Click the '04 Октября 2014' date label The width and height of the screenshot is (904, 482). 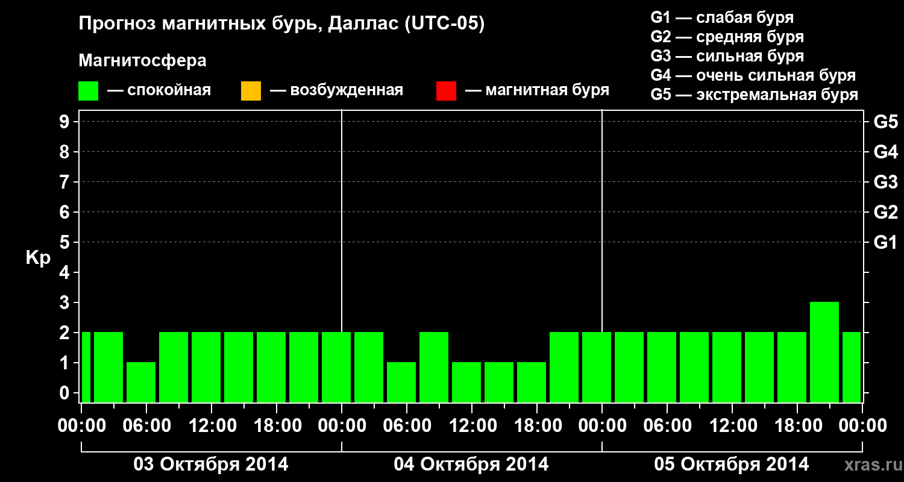pos(471,465)
